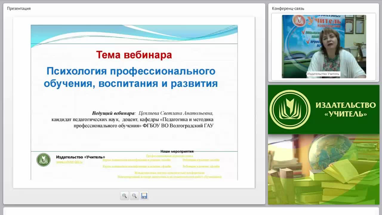Click the Издательство Учитель name label on video
Screen dimensions: 382x215
323,74
